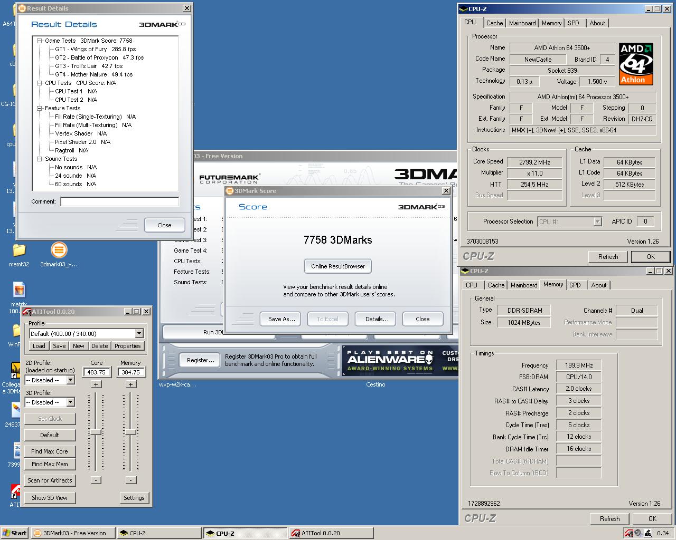This screenshot has width=676, height=540.
Task: Decrease Memory clock with the minus button
Action: [x=130, y=480]
